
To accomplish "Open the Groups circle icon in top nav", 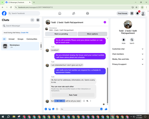I will tap(88, 13).
